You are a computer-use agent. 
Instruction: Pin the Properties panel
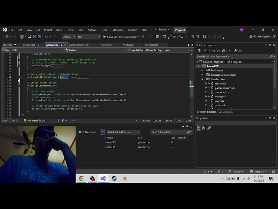pyautogui.click(x=270, y=118)
